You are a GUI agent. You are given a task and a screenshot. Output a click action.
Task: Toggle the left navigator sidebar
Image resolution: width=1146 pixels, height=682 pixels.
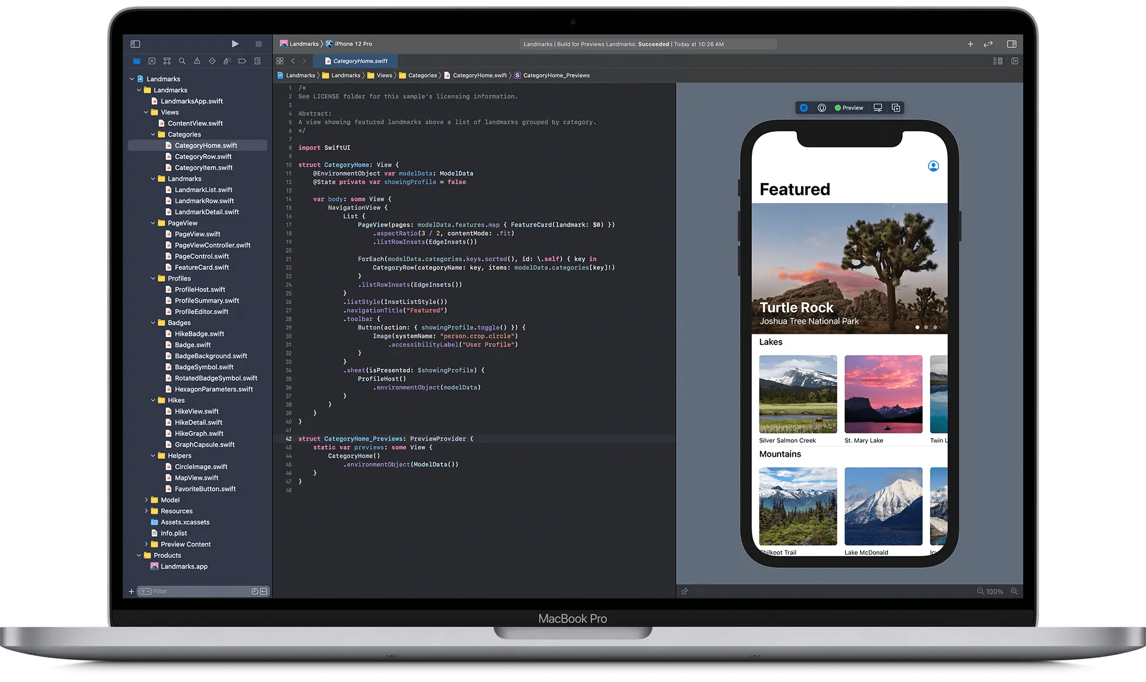click(x=135, y=44)
